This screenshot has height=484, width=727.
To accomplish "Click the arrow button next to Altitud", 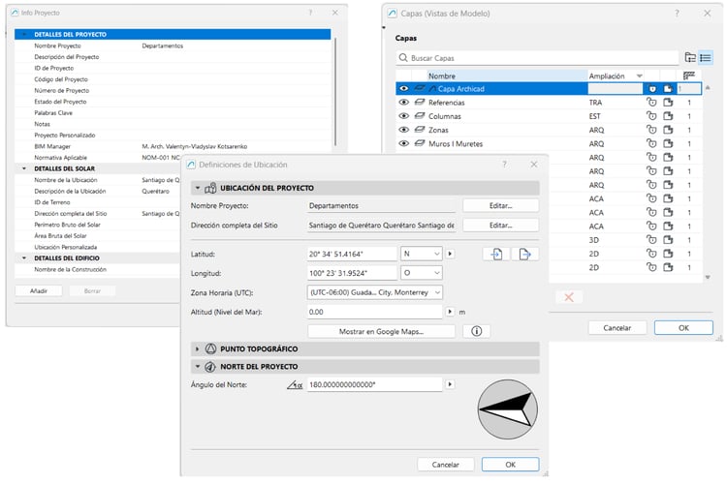I will point(450,312).
